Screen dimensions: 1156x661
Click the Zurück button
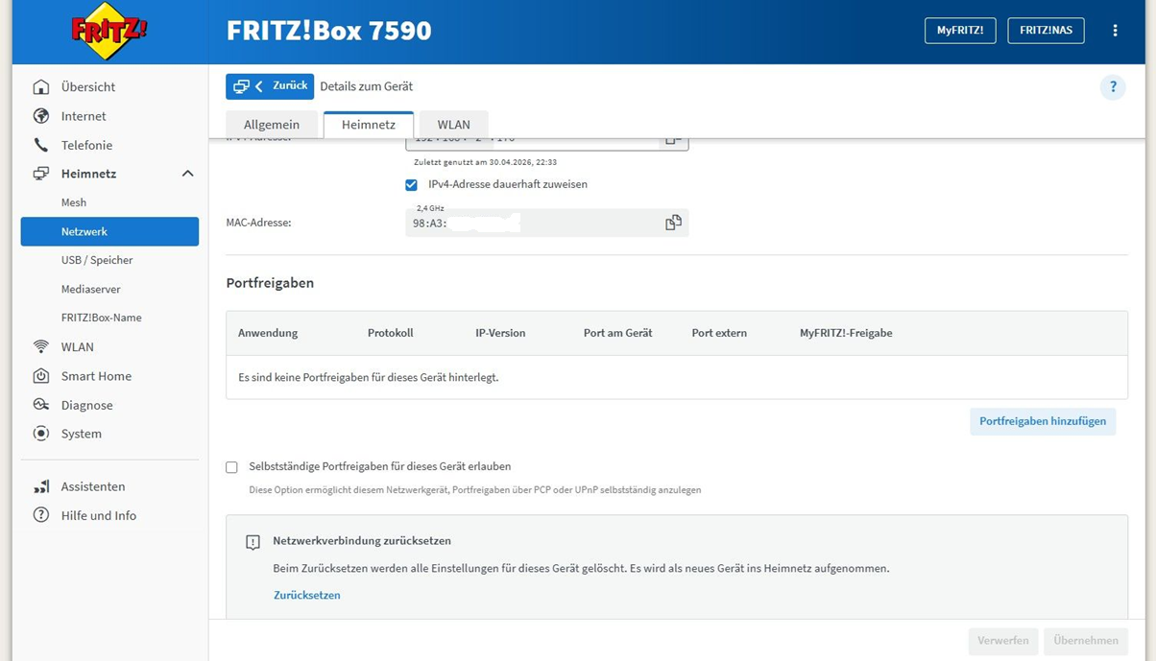pyautogui.click(x=270, y=86)
